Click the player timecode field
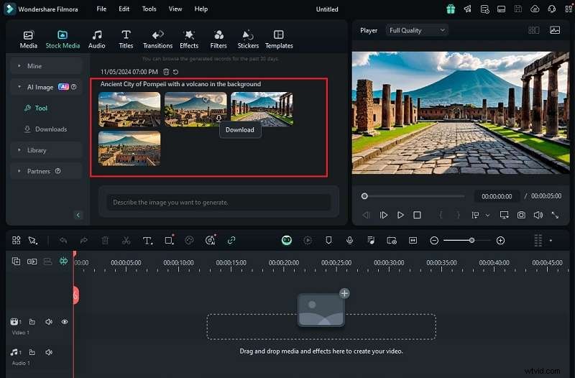This screenshot has height=378, width=575. pos(497,196)
